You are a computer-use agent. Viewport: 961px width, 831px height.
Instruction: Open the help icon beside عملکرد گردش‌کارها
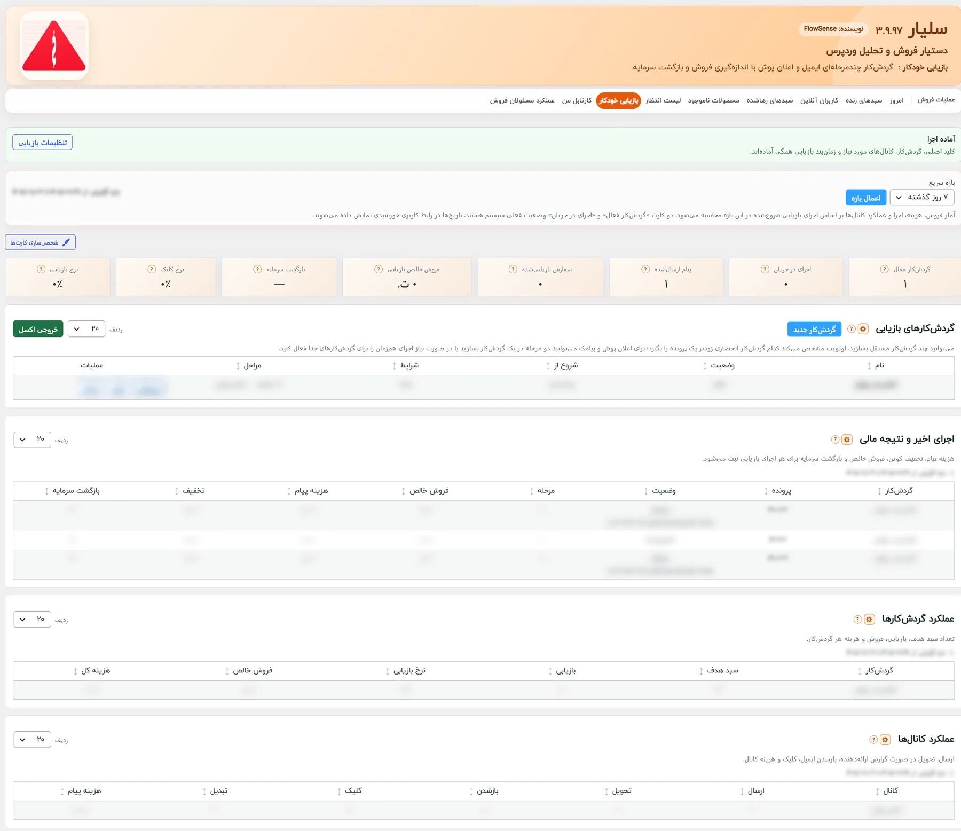click(857, 619)
